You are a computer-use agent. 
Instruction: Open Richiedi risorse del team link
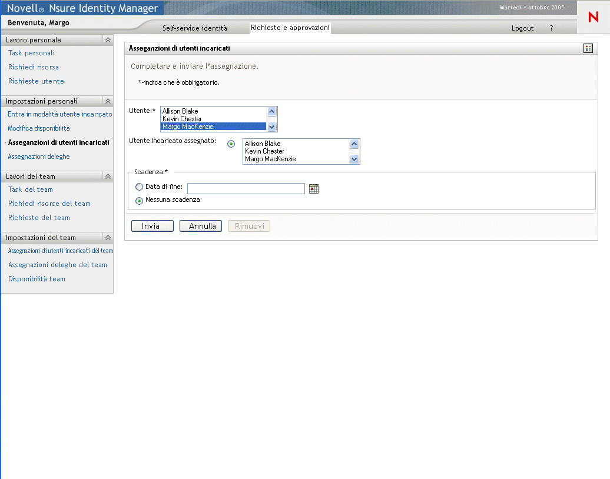click(x=49, y=204)
